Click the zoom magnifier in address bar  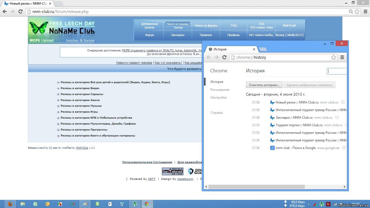pos(351,11)
